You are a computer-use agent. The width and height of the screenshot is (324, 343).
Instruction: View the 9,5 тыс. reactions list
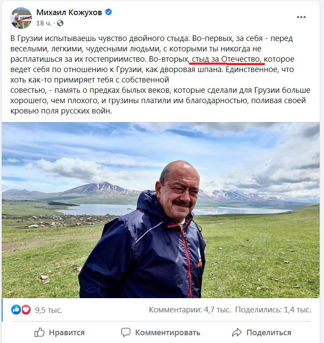(49, 310)
